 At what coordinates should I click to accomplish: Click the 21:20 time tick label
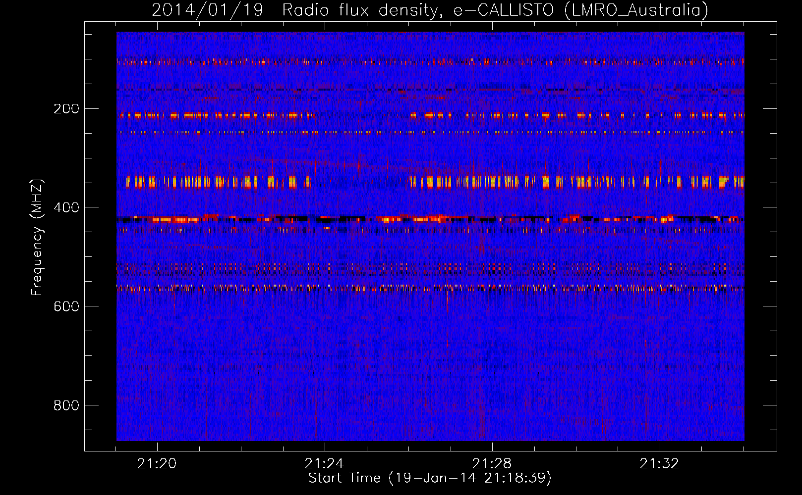point(157,464)
